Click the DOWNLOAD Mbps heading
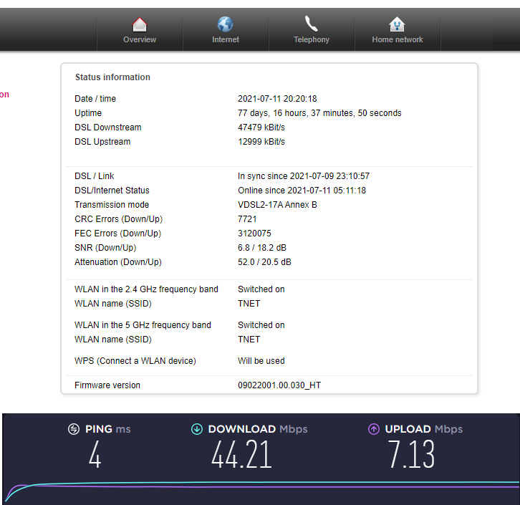Screen dimensions: 520x505 [258, 429]
